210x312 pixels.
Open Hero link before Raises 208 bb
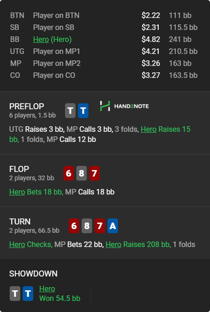114,245
